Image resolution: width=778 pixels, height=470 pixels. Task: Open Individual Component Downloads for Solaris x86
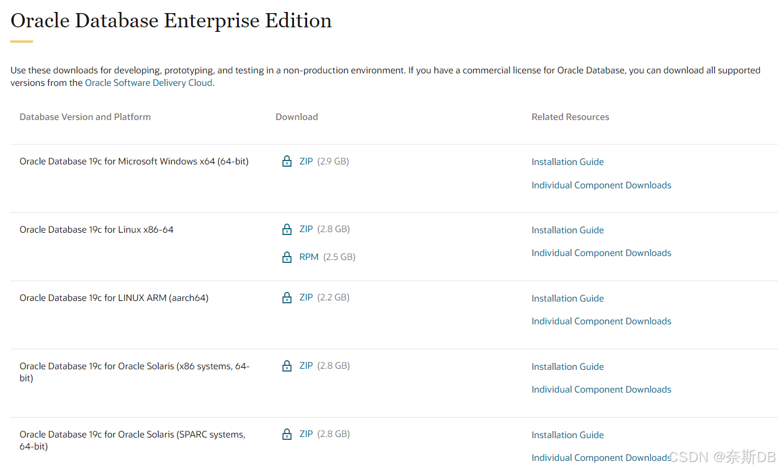601,389
